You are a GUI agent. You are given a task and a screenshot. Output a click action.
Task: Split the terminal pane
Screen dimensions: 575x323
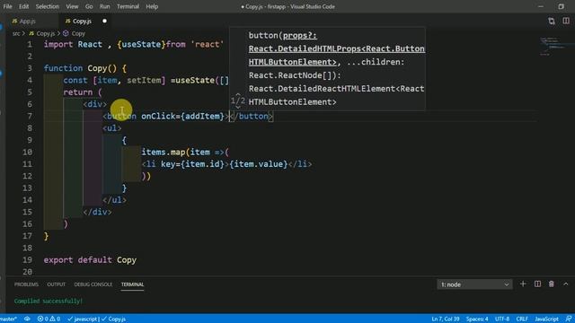click(x=537, y=284)
